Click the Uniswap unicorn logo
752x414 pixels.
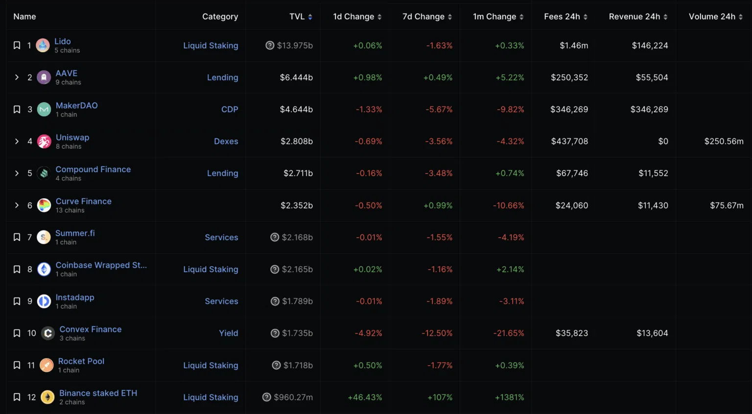click(x=44, y=141)
